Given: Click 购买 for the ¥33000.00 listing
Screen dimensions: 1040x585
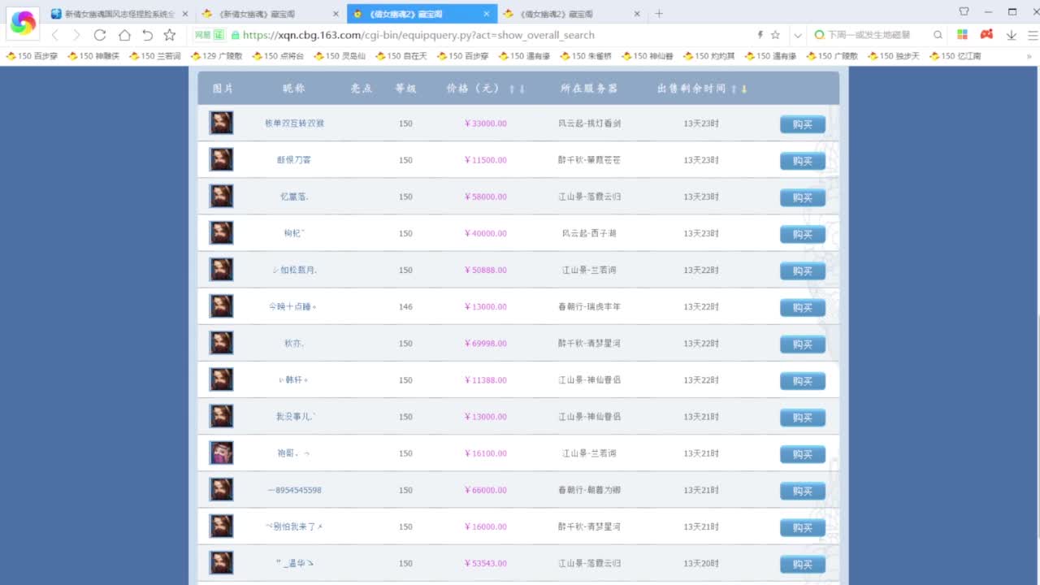Looking at the screenshot, I should [802, 124].
